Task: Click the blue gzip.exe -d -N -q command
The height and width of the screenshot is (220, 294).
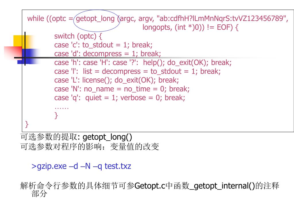Action: 81,166
